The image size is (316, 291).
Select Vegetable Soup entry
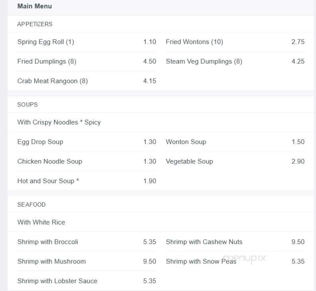coord(190,161)
